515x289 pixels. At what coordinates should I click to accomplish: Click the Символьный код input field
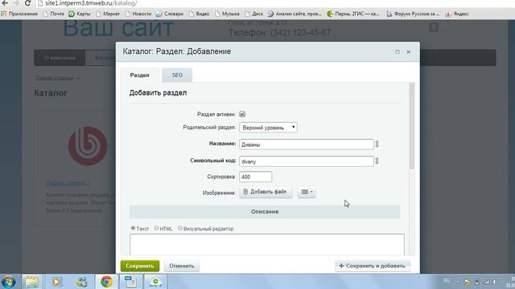[x=307, y=161]
